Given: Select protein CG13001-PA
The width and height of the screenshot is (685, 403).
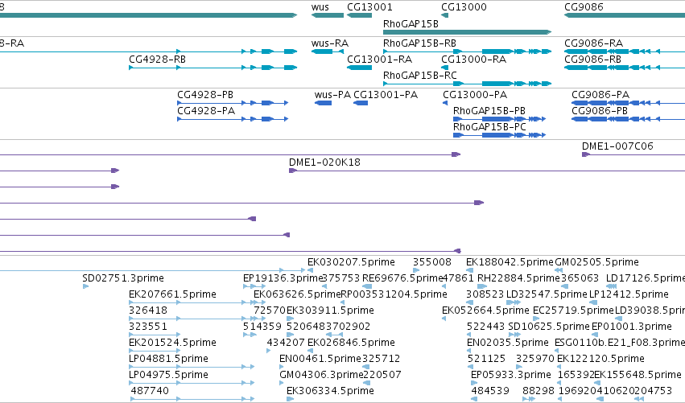Looking at the screenshot, I should tap(386, 95).
